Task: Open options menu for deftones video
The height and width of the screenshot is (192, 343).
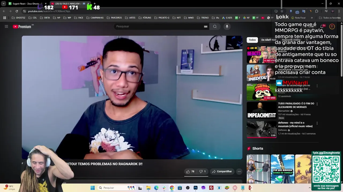Action: pos(317,123)
